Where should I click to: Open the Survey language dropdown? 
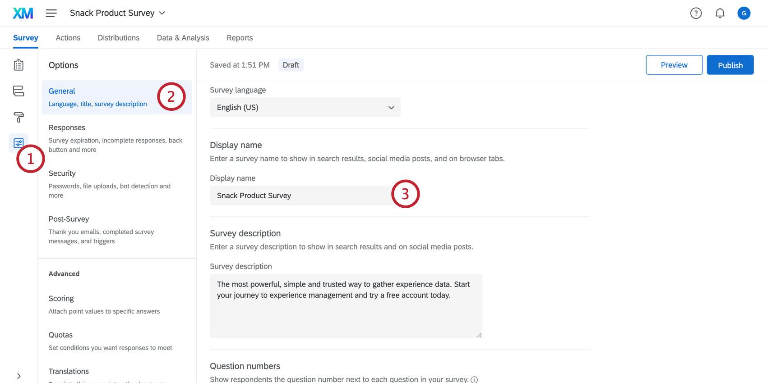tap(305, 107)
